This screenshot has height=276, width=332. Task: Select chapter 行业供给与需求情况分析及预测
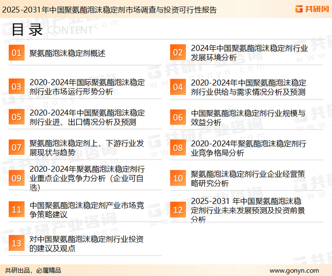coord(249,87)
